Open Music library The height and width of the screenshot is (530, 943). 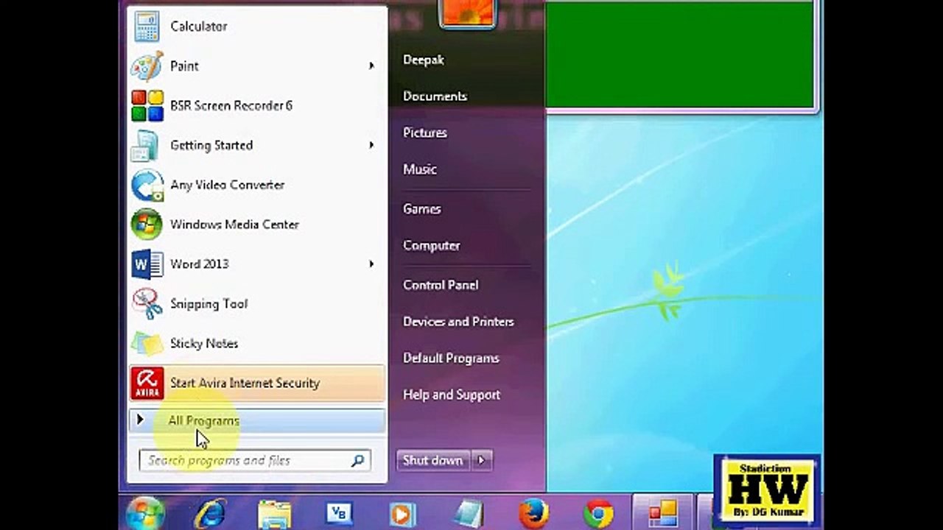coord(420,169)
